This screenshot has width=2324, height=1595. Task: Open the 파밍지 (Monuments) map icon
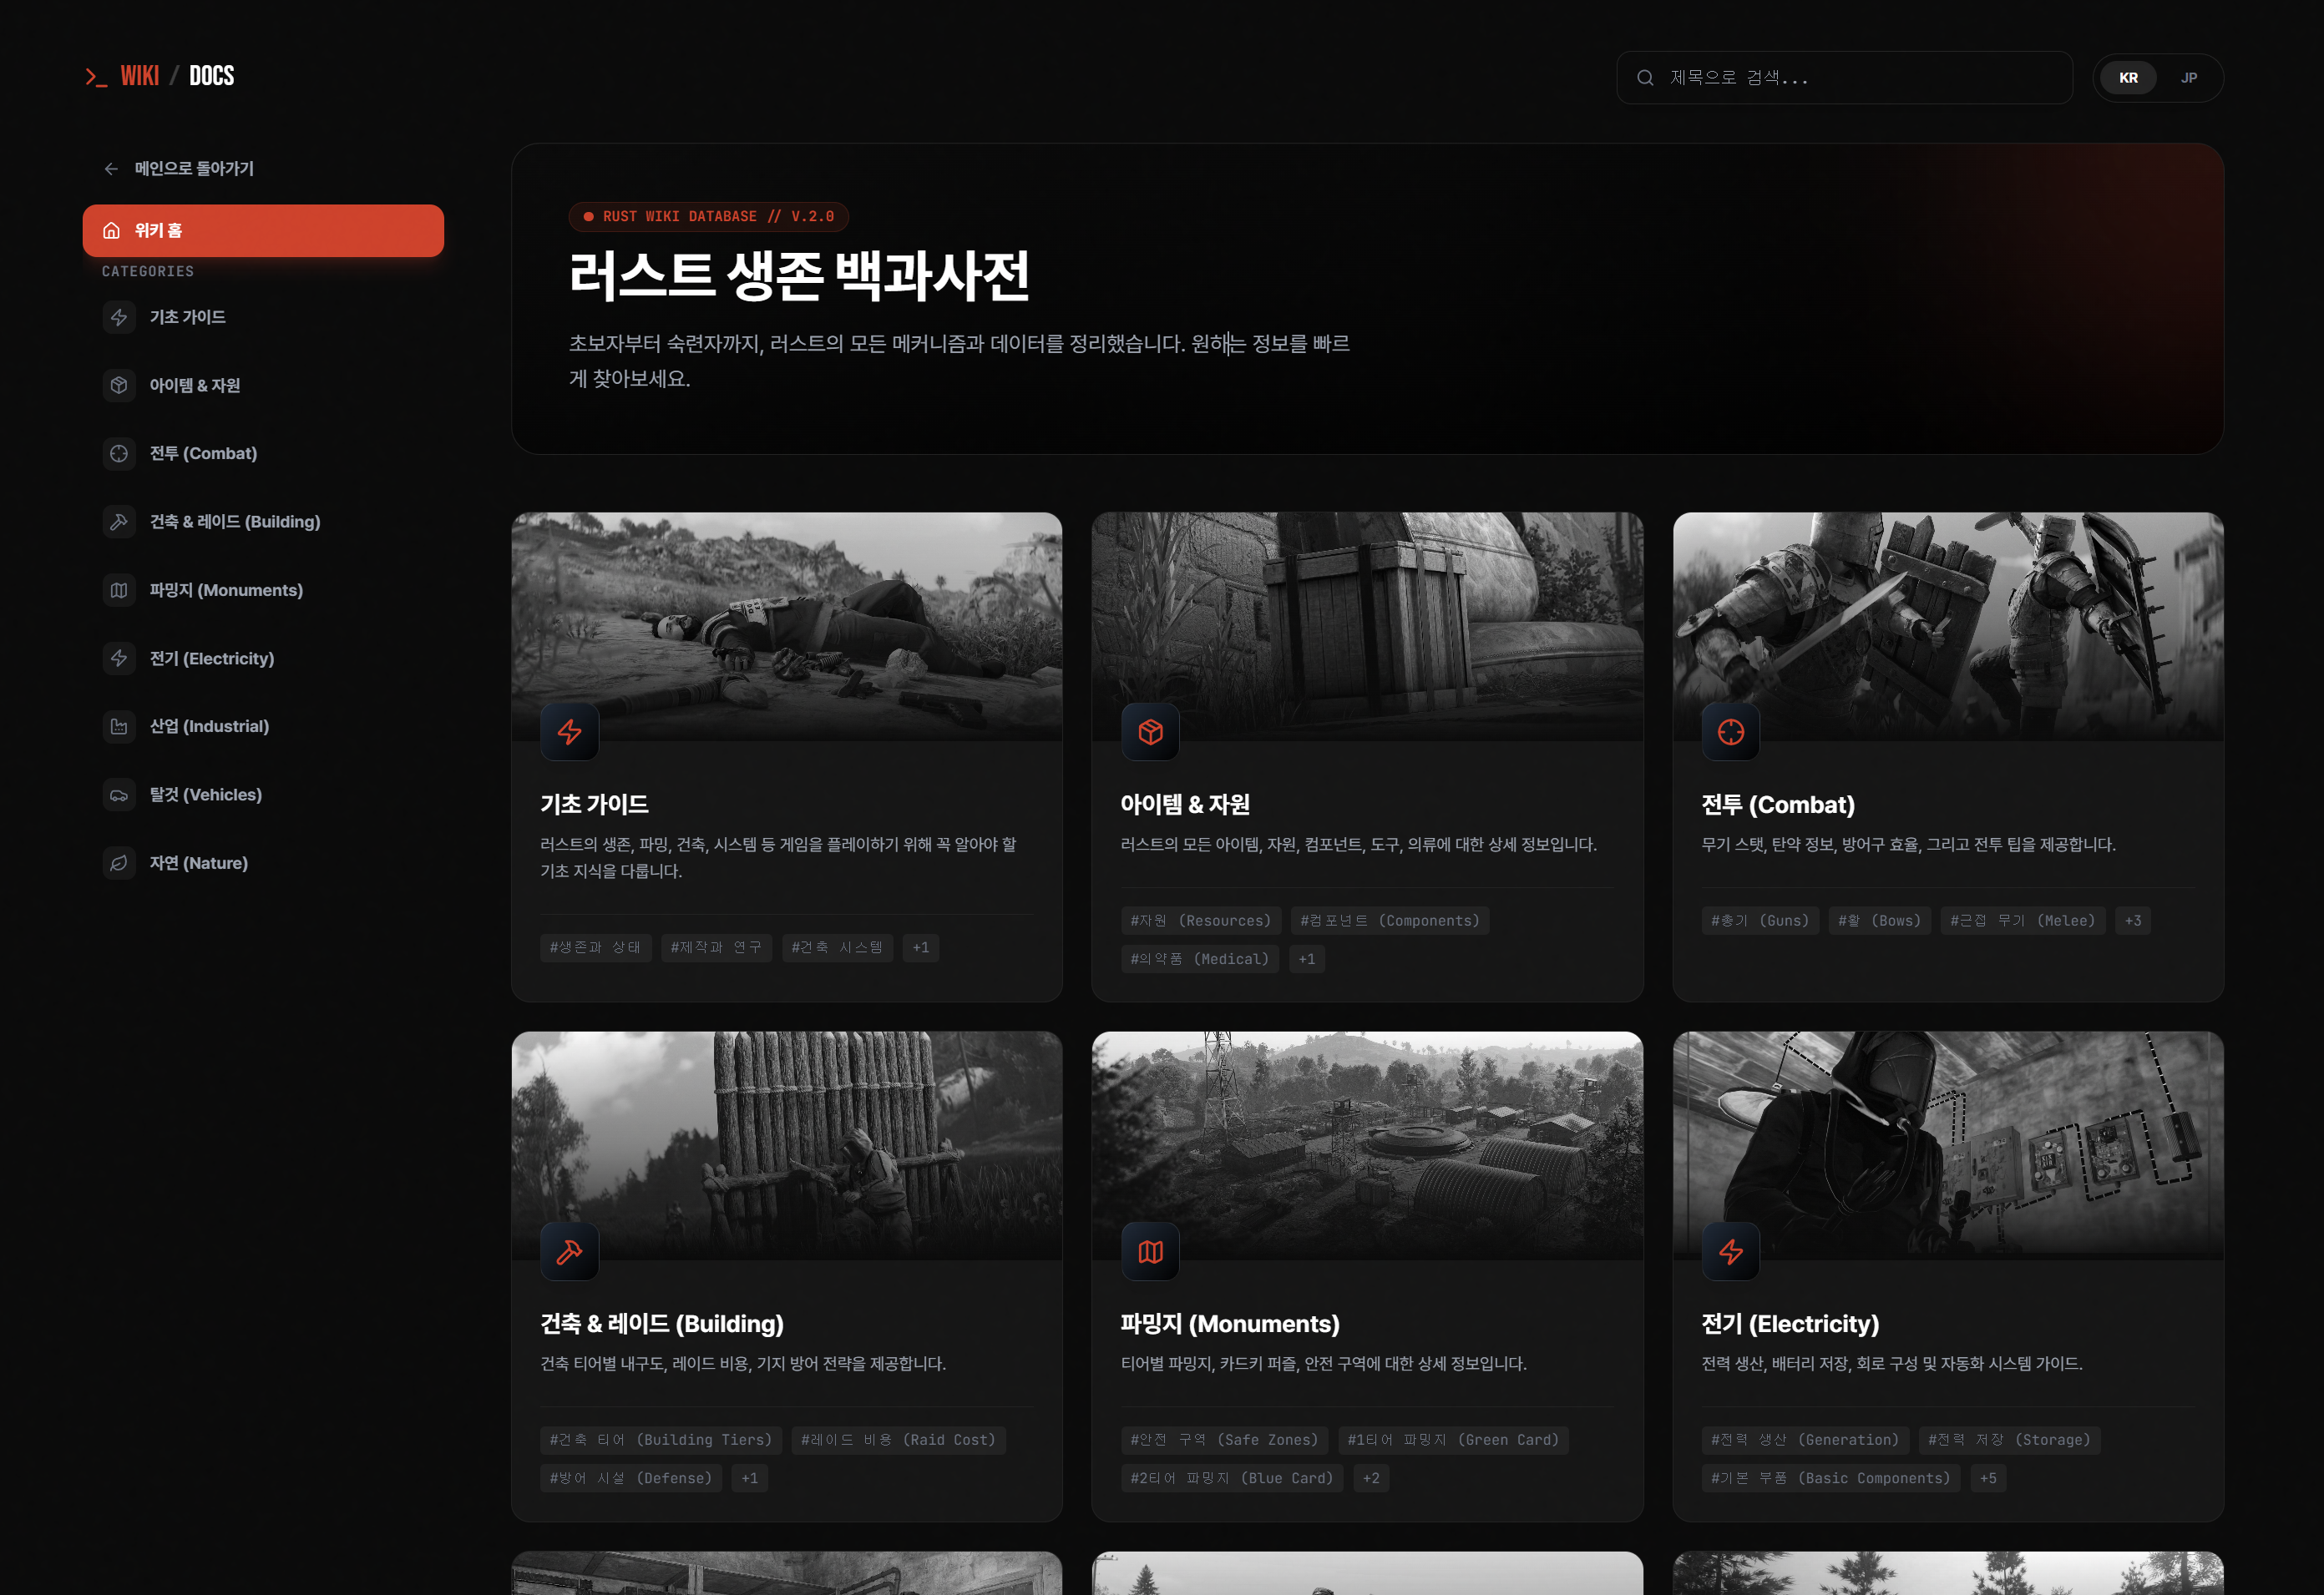coord(119,589)
